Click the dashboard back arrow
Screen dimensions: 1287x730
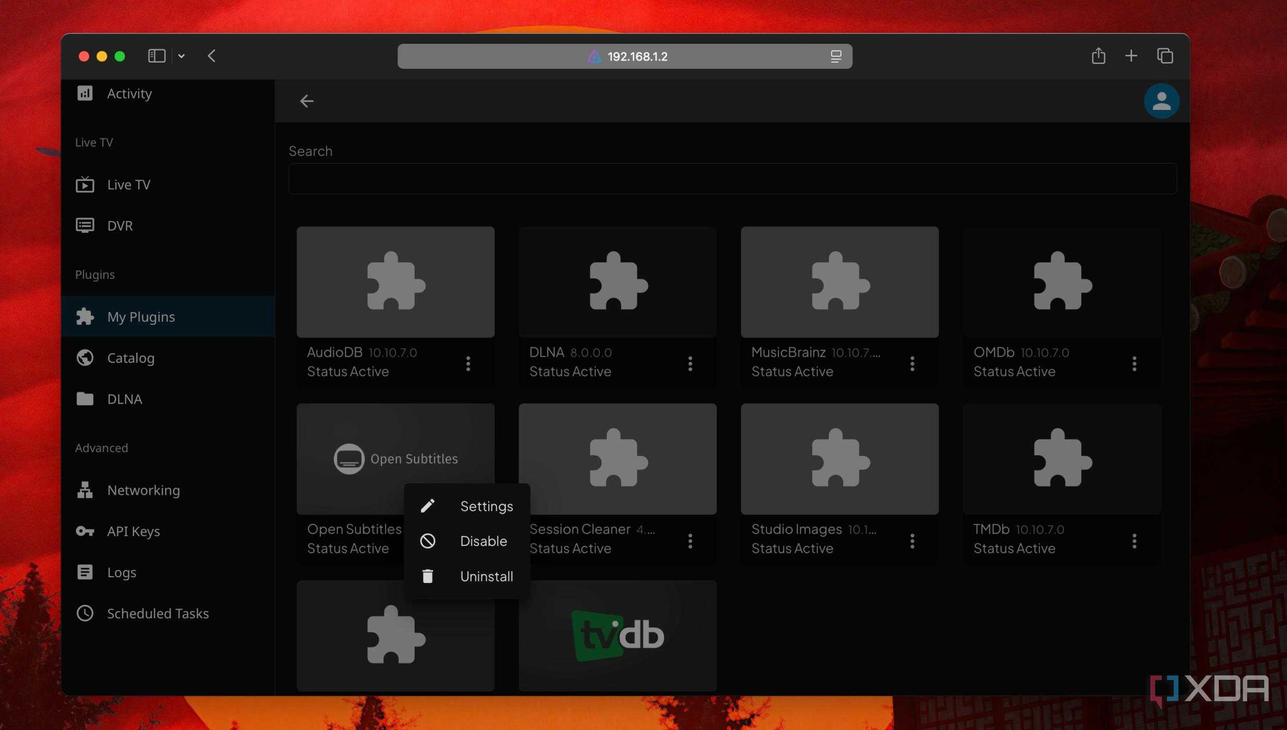click(307, 101)
